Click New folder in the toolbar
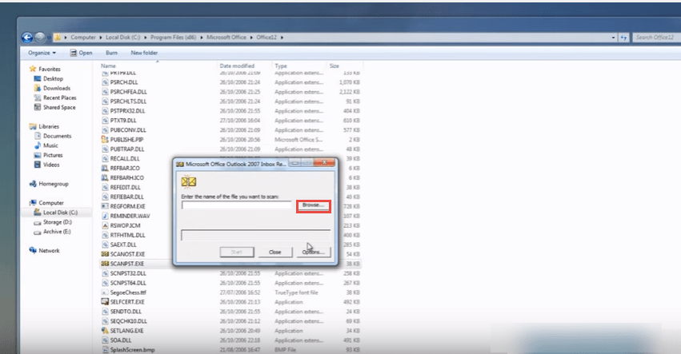Screen dimensions: 681x354 [144, 53]
